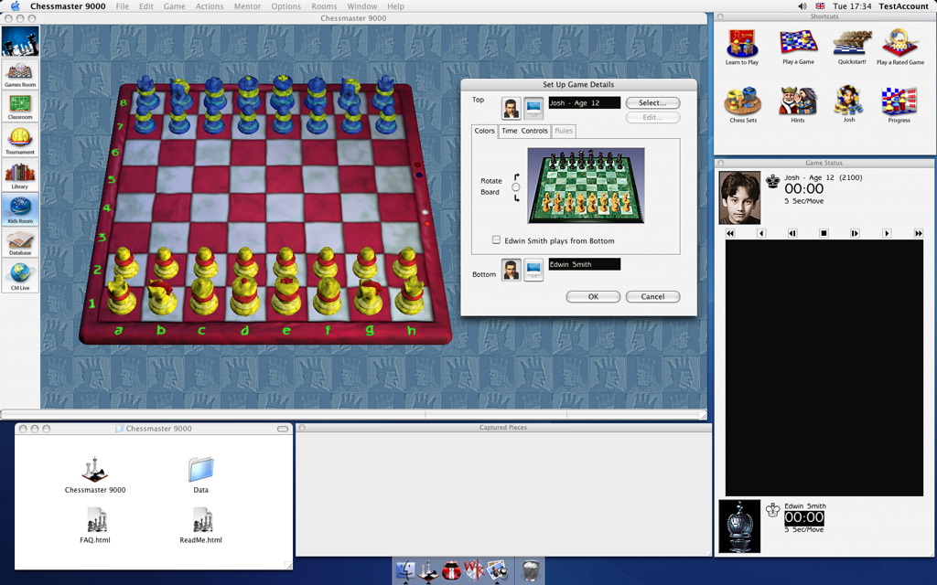This screenshot has width=937, height=585.
Task: Click the Select... button for the Top player
Action: coord(652,102)
